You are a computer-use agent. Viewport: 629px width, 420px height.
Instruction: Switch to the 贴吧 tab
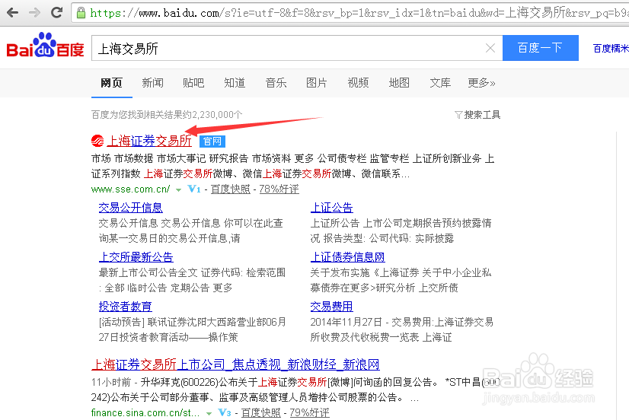(x=193, y=83)
